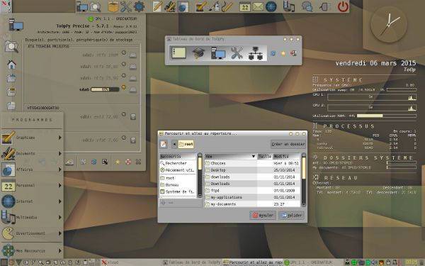
Task: Expand the Affaires submenu arrow
Action: pyautogui.click(x=60, y=170)
